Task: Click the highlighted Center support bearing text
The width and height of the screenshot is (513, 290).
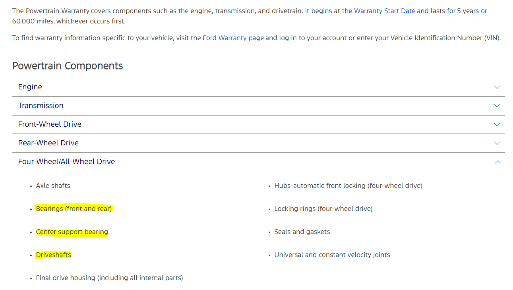Action: (x=72, y=232)
